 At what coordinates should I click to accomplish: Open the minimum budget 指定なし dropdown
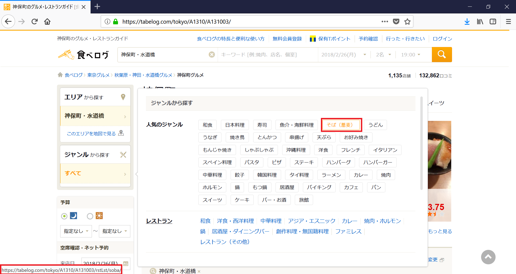coord(76,231)
